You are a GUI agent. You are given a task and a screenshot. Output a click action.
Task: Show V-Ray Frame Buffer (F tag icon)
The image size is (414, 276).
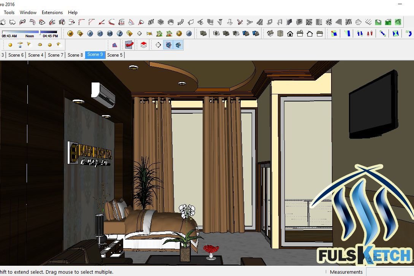[129, 33]
